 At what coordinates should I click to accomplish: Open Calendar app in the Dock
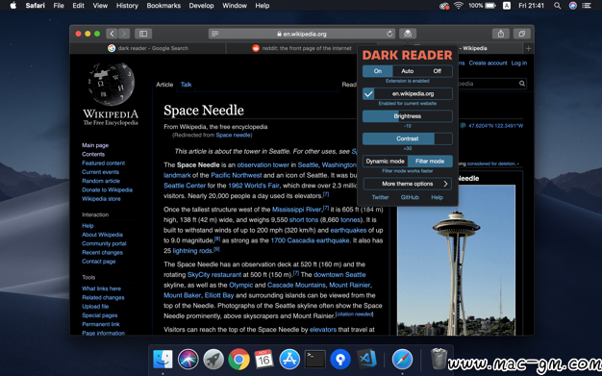pyautogui.click(x=264, y=360)
